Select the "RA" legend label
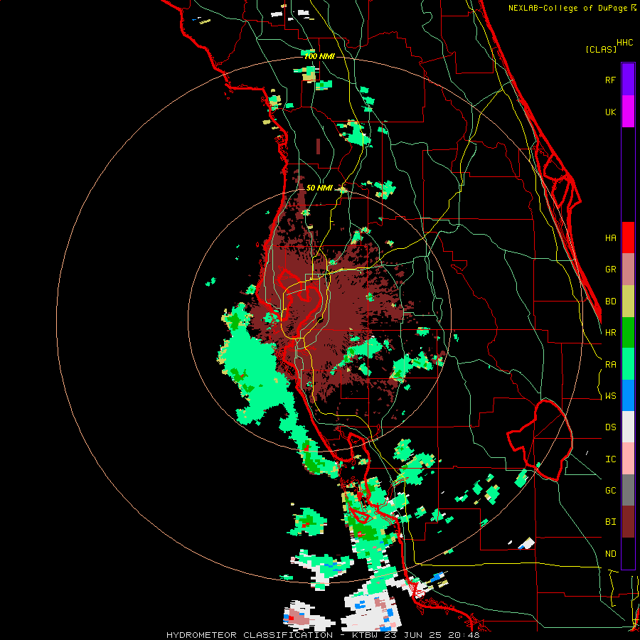The image size is (640, 640). coord(610,365)
